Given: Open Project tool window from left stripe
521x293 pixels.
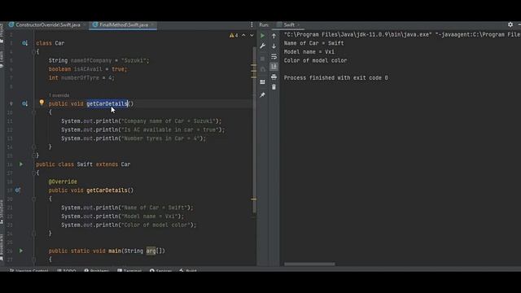Looking at the screenshot, I should coord(2,33).
